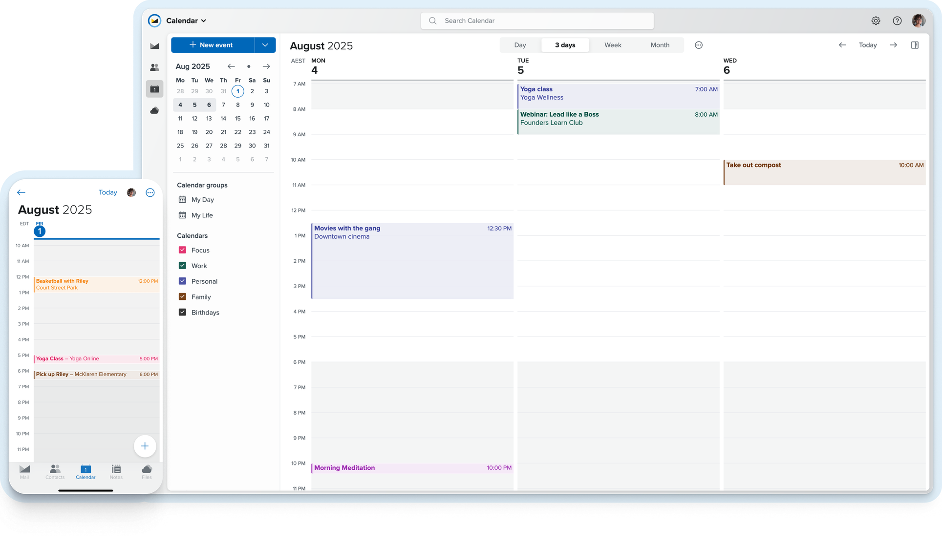Screen dimensions: 942x545
Task: Toggle the Birthdays calendar checkbox
Action: point(182,313)
